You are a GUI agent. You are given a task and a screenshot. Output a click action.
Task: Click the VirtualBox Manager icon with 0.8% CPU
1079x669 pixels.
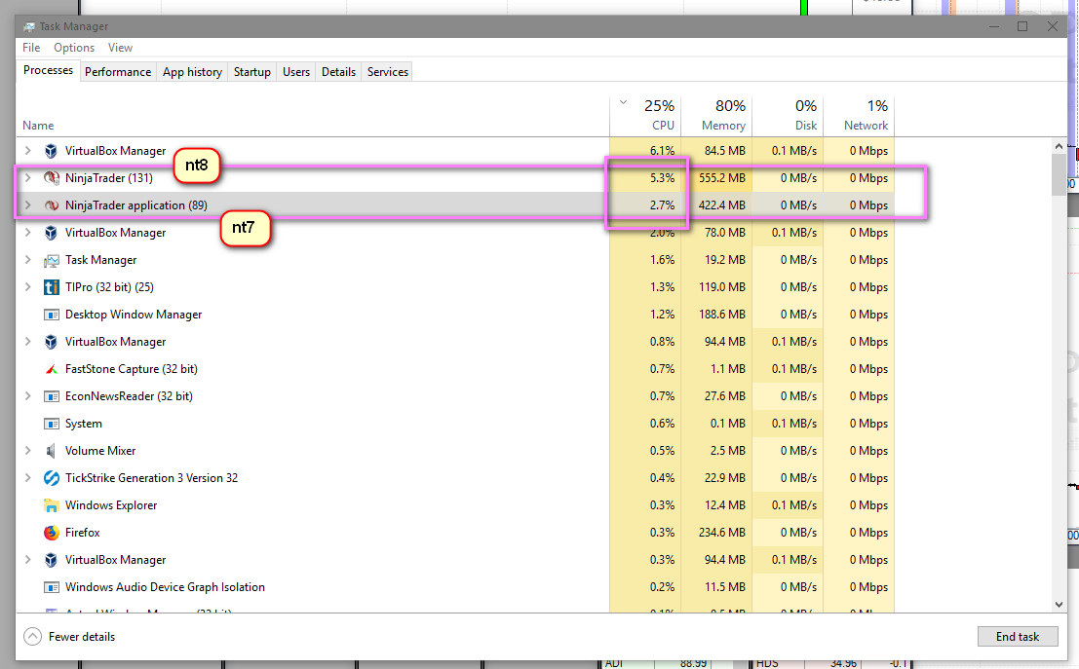(51, 342)
